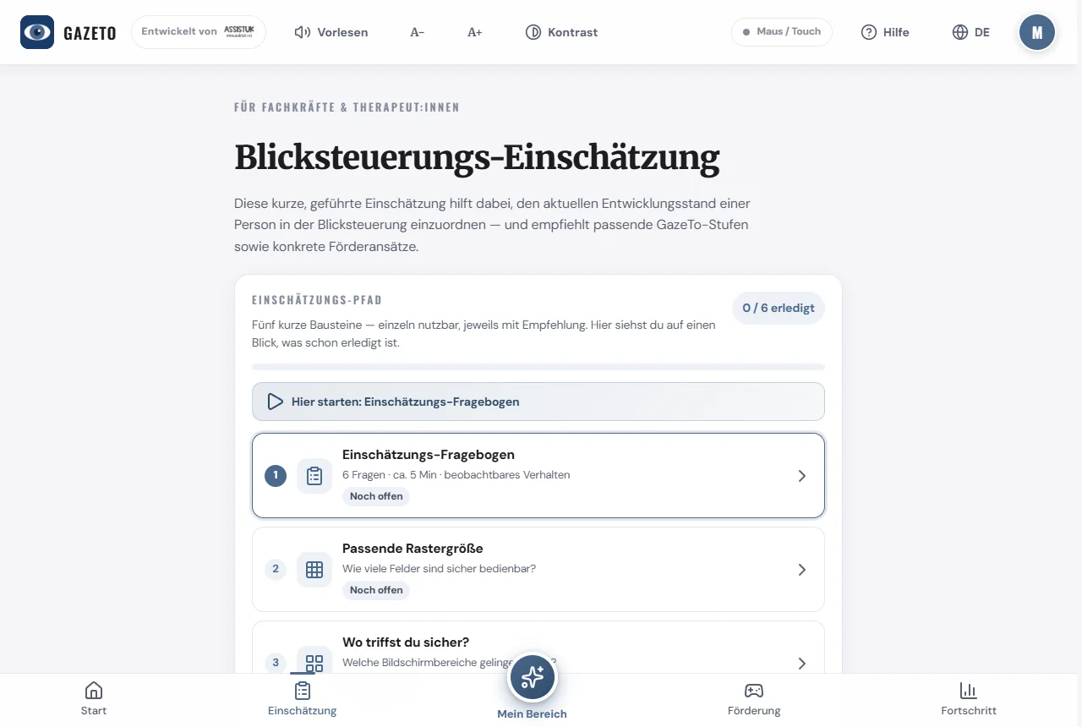Start the Einschätzungs-Fragebogen via Hier starten button
This screenshot has height=727, width=1082.
[538, 402]
